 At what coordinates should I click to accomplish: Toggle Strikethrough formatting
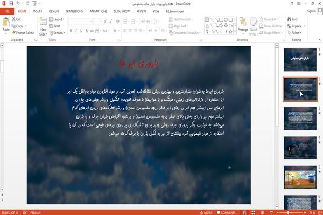[92, 31]
